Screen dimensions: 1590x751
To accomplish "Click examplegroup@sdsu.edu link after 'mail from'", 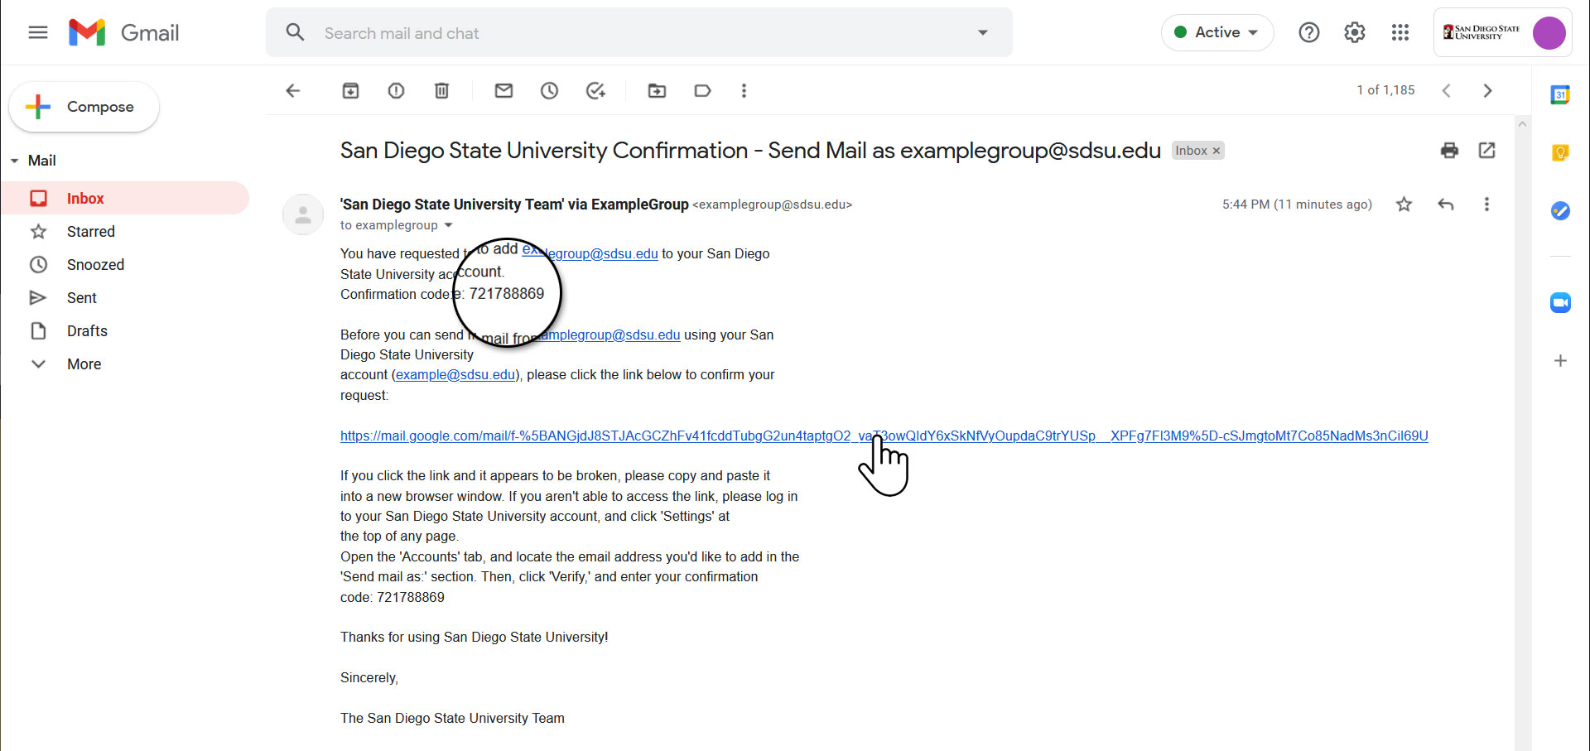I will pos(609,335).
